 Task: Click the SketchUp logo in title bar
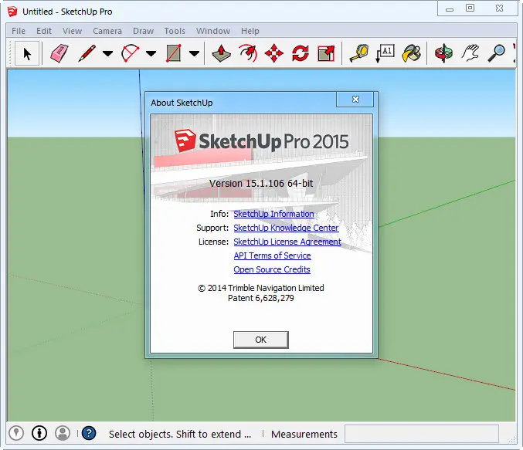(x=12, y=12)
